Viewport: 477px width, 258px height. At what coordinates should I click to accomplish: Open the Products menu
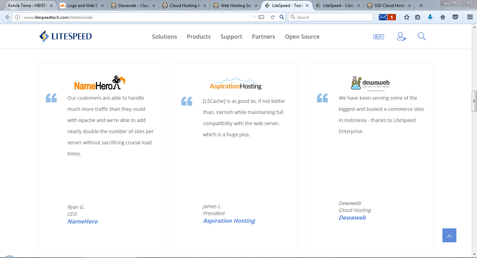pyautogui.click(x=199, y=37)
